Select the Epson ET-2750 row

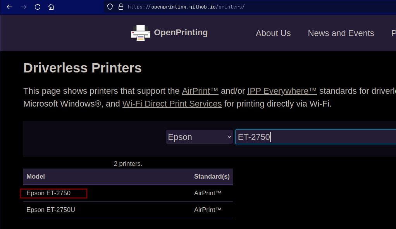(128, 193)
